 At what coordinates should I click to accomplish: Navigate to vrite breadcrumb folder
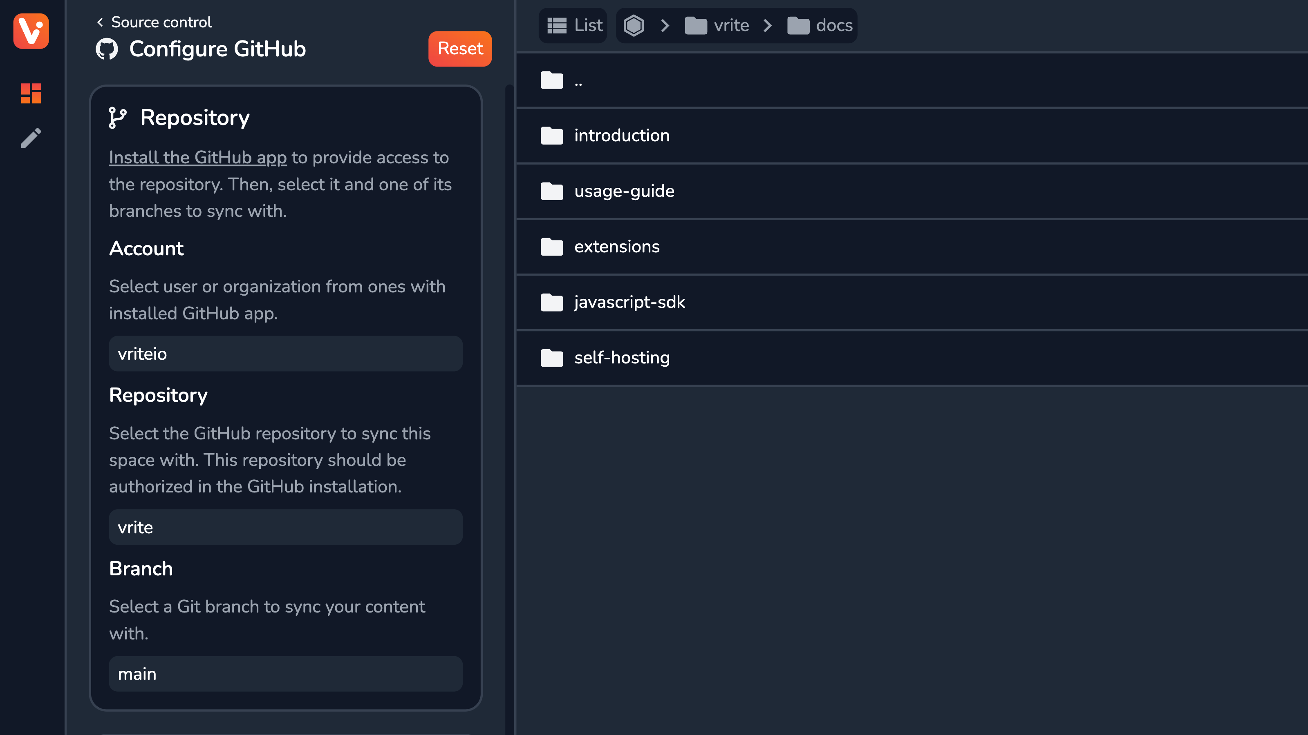click(x=717, y=25)
